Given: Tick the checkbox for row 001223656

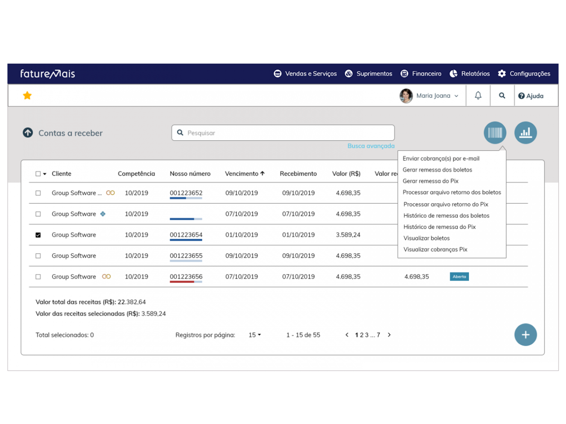Looking at the screenshot, I should coord(38,277).
